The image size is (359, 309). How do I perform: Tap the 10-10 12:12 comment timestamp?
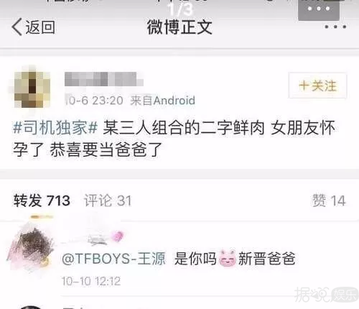click(91, 281)
